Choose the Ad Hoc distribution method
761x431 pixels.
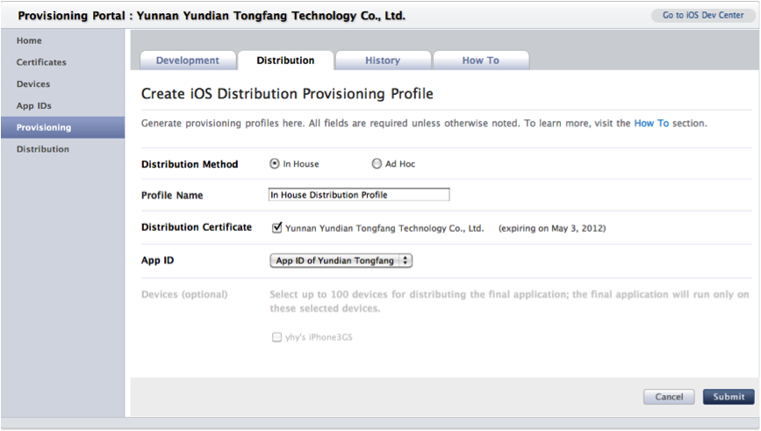(x=377, y=163)
